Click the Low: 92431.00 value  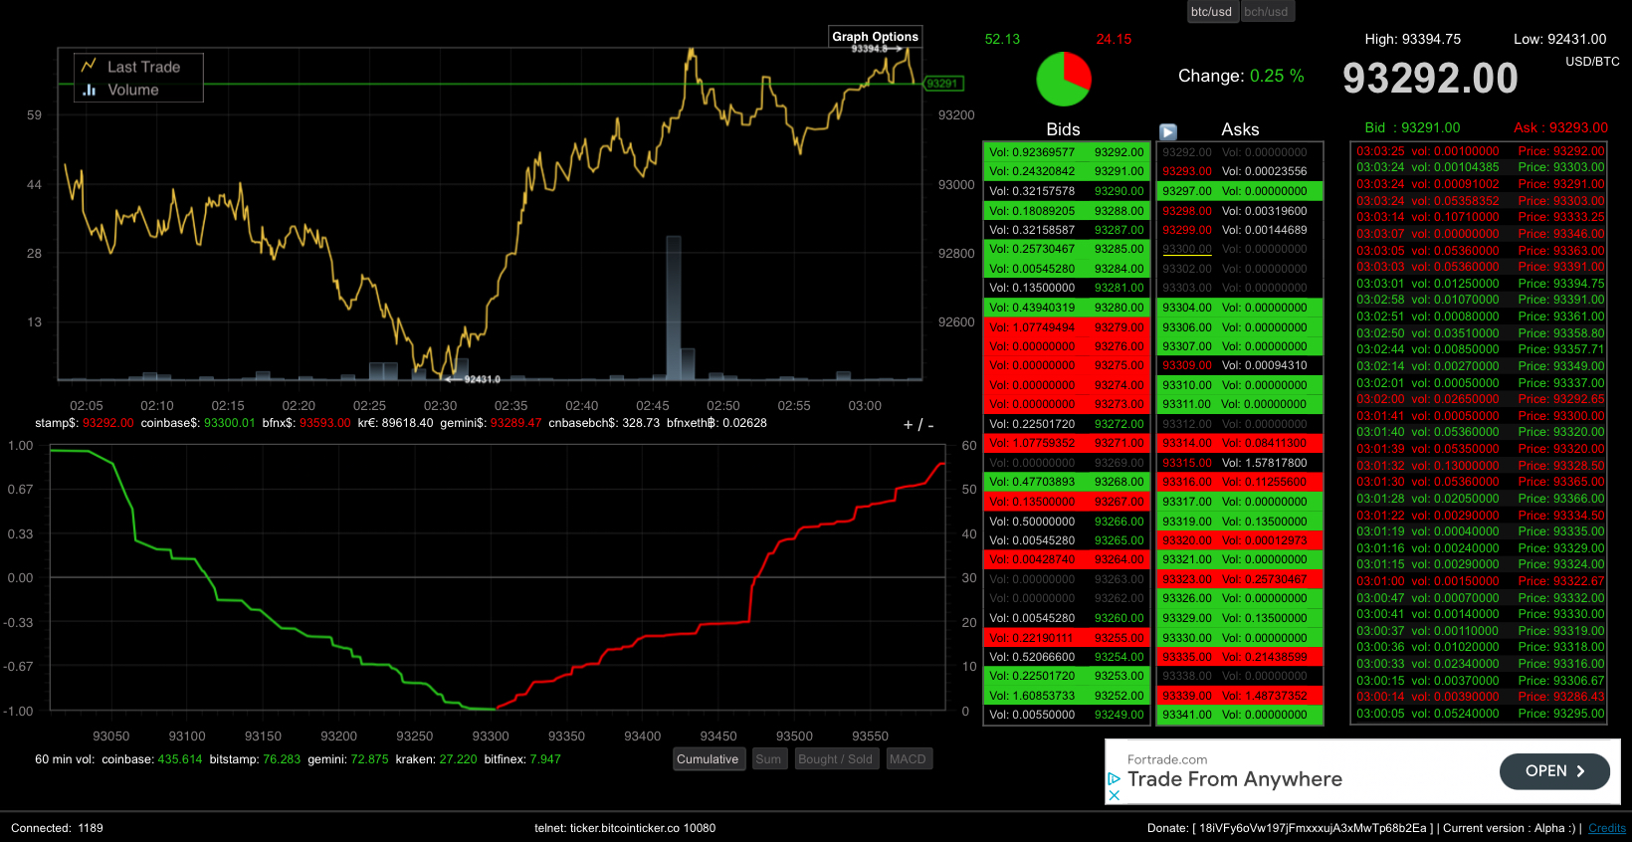pyautogui.click(x=1559, y=39)
